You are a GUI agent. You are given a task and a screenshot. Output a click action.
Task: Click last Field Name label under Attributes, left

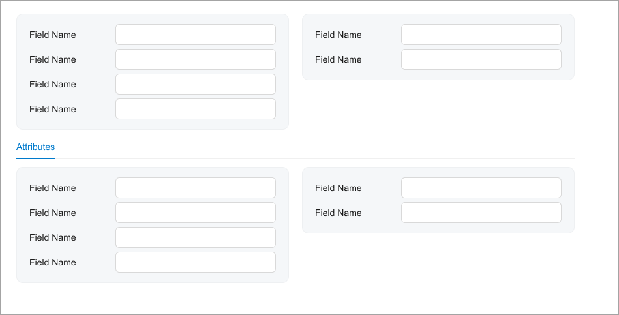click(x=53, y=262)
